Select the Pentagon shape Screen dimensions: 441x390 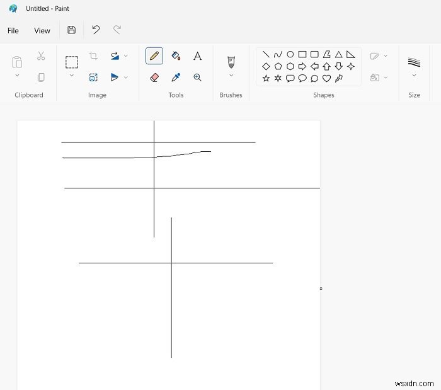point(278,66)
